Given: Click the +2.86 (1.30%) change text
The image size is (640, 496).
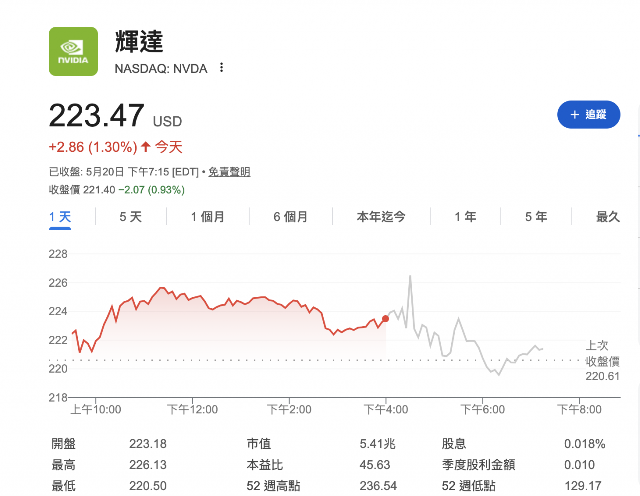Looking at the screenshot, I should pyautogui.click(x=93, y=147).
